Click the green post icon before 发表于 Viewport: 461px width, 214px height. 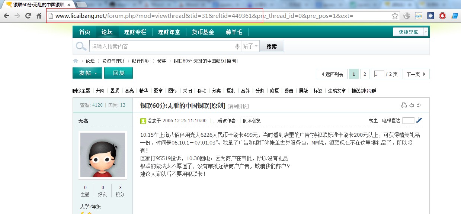pyautogui.click(x=143, y=121)
